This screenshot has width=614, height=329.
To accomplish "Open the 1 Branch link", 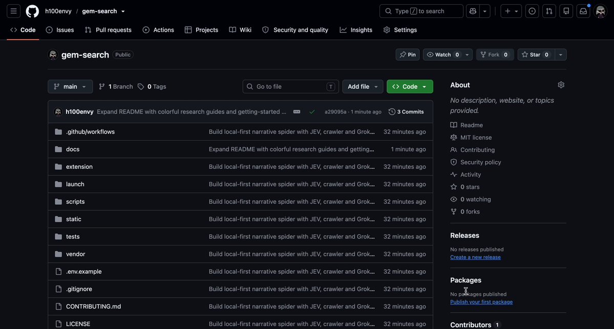I will point(116,86).
